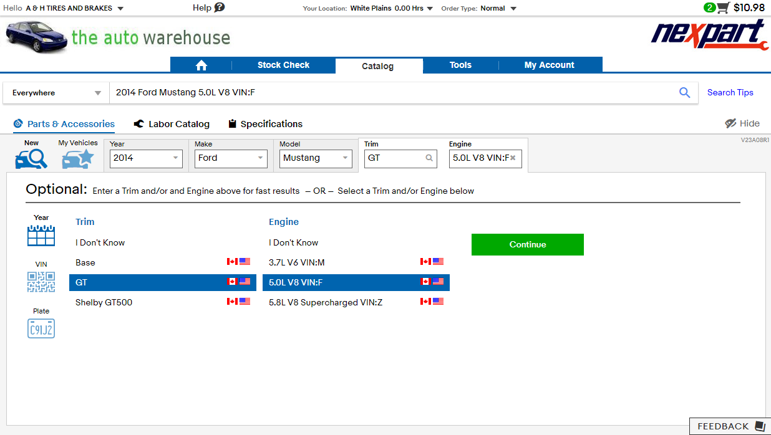Open the Home tab house icon
Image resolution: width=771 pixels, height=435 pixels.
(x=201, y=65)
